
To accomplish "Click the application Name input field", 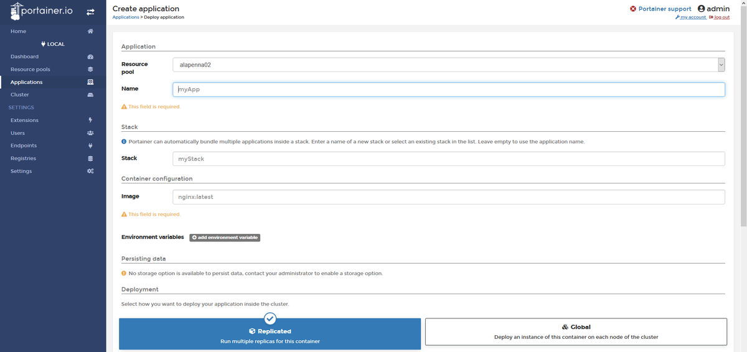I will click(448, 90).
